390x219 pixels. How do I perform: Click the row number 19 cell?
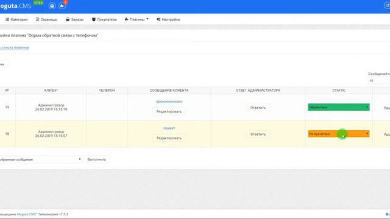pos(7,107)
